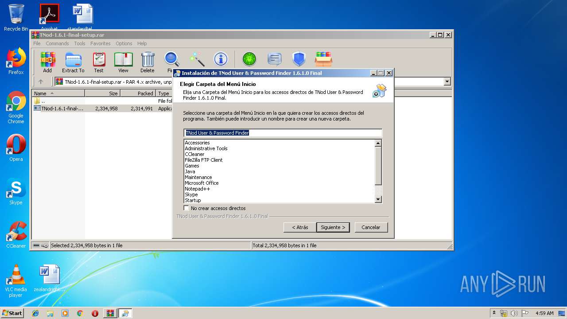Launch the Wizard wand icon in WinRAR
The image size is (567, 319).
click(197, 59)
